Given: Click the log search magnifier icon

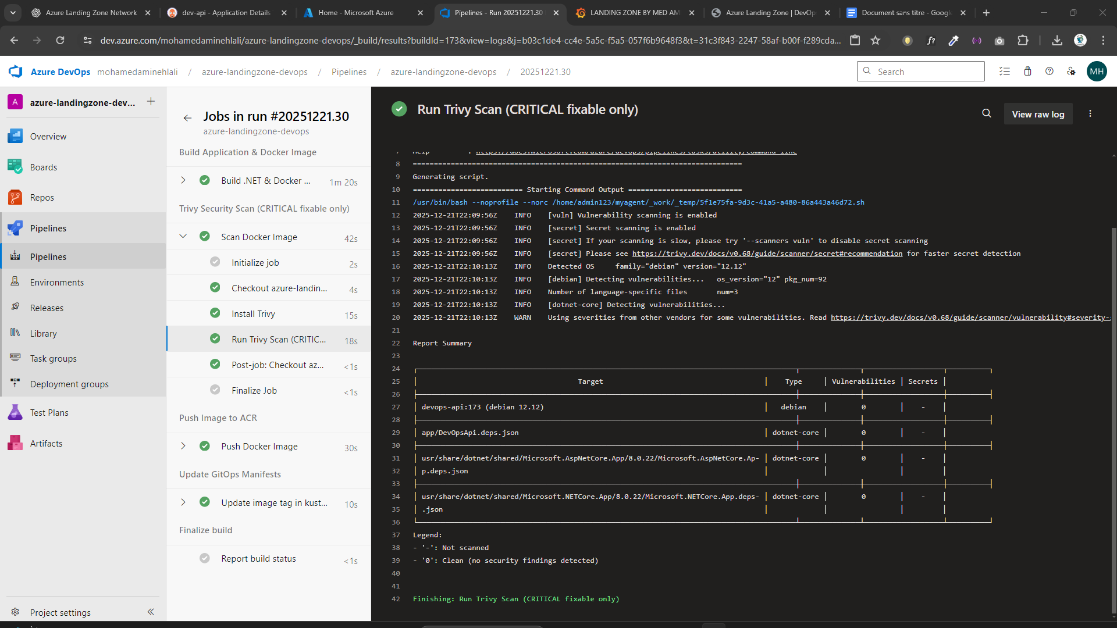Looking at the screenshot, I should [987, 113].
